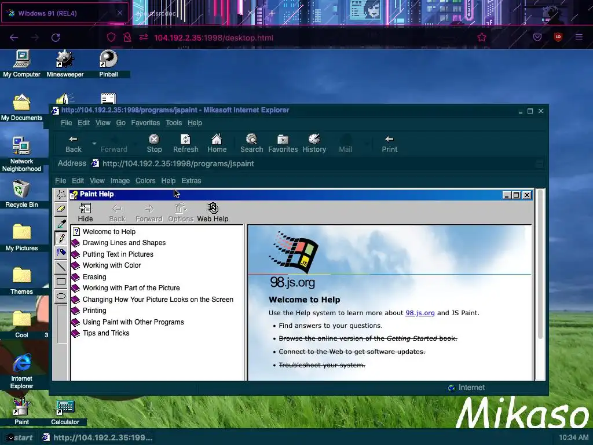Open the Go menu in Internet Explorer
The image size is (593, 445).
pyautogui.click(x=120, y=123)
